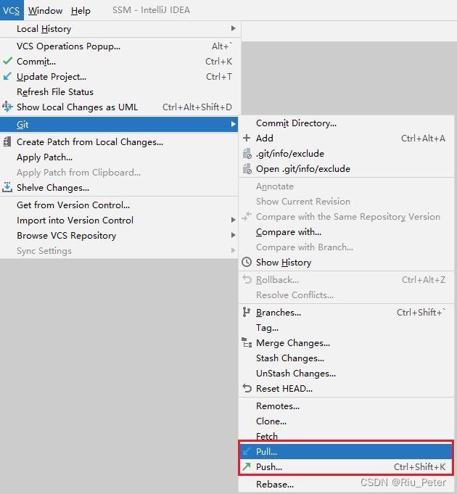The image size is (457, 494).
Task: Click the shelve icon beside Shelve Changes
Action: [x=7, y=187]
